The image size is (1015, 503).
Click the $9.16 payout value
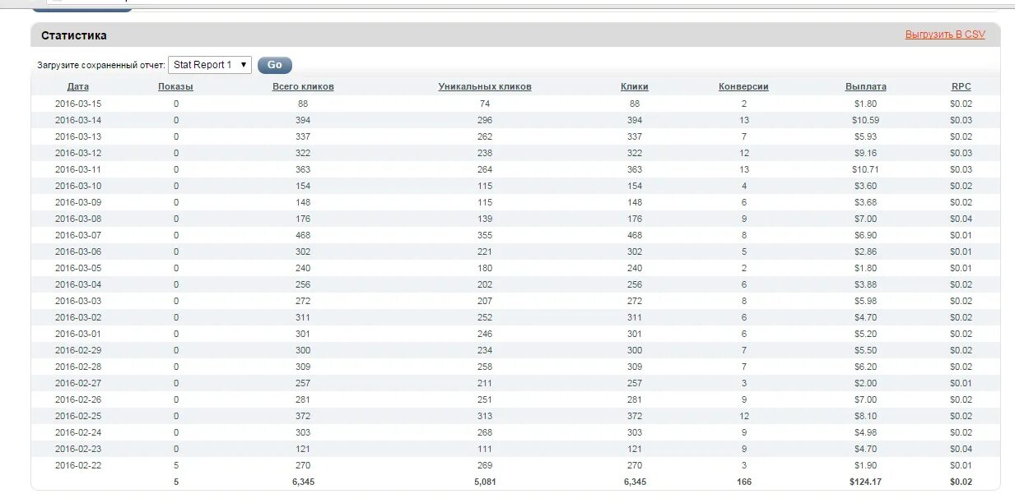(x=866, y=153)
